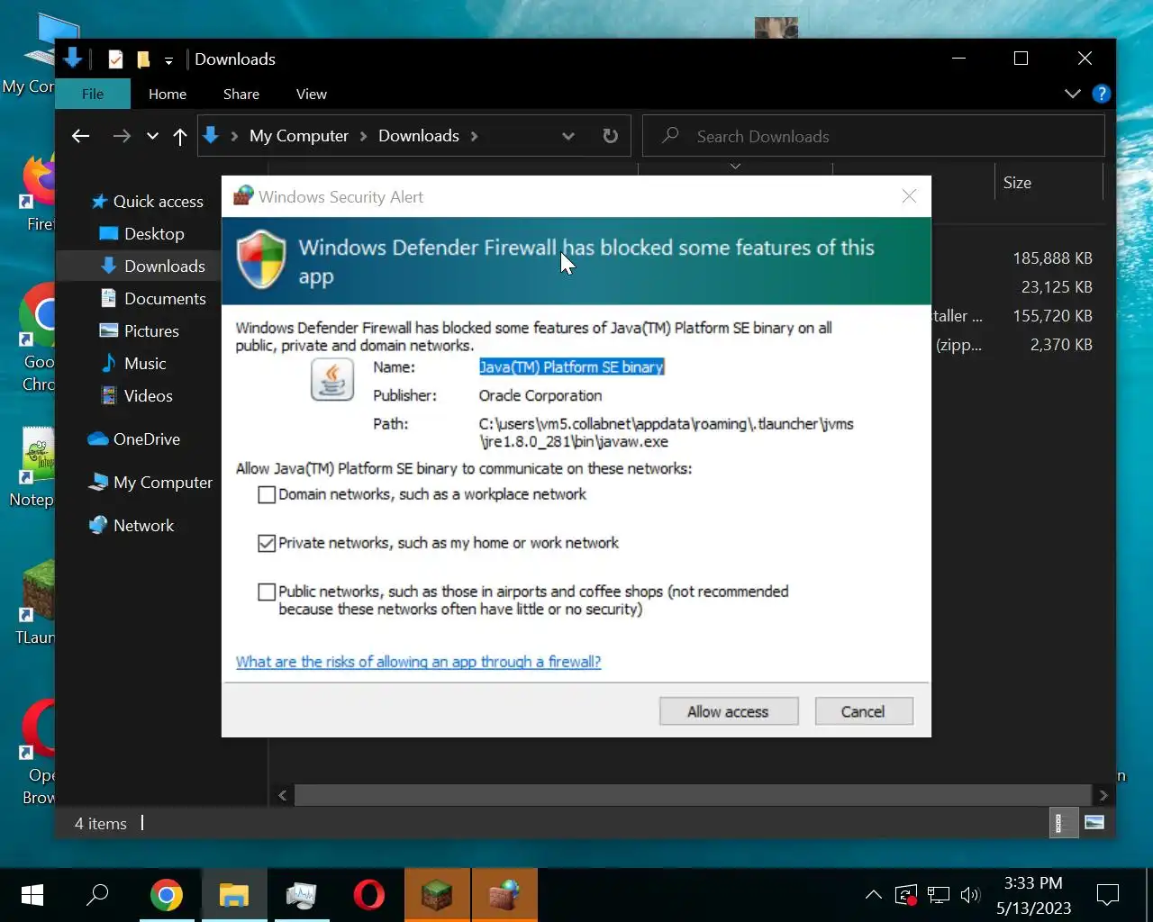This screenshot has width=1153, height=922.
Task: Cancel the Windows Security Alert
Action: pyautogui.click(x=864, y=711)
